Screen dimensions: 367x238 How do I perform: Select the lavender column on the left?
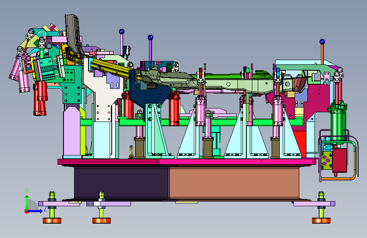coord(72,131)
